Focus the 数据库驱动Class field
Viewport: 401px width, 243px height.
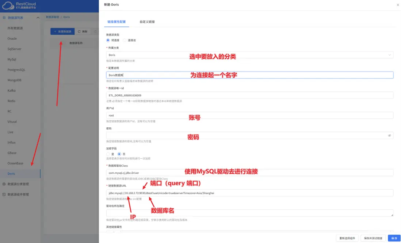pos(249,173)
